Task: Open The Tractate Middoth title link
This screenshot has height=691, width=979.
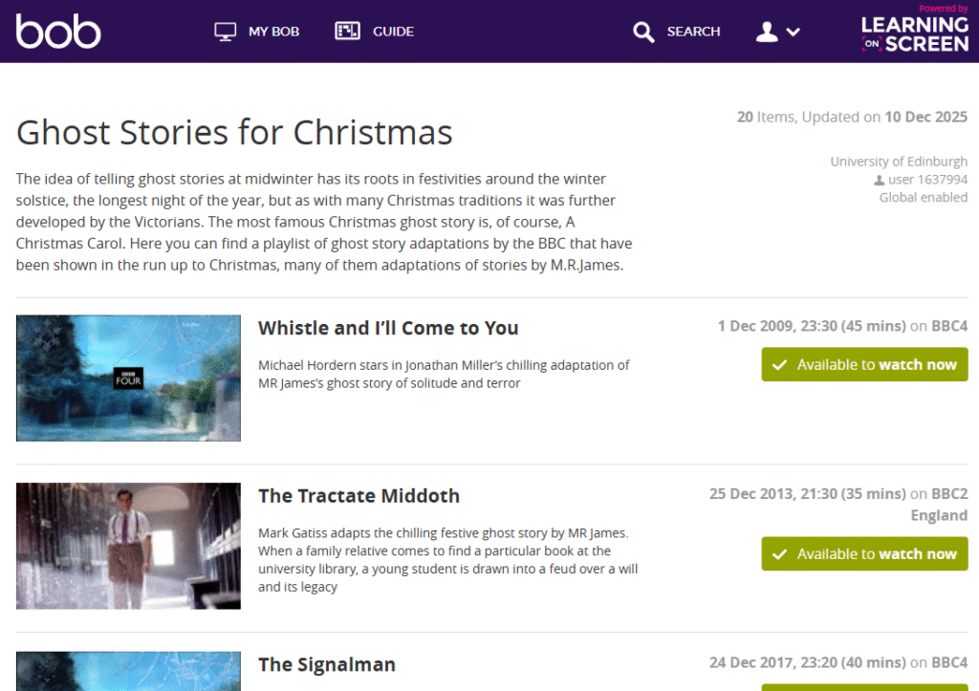Action: (359, 496)
